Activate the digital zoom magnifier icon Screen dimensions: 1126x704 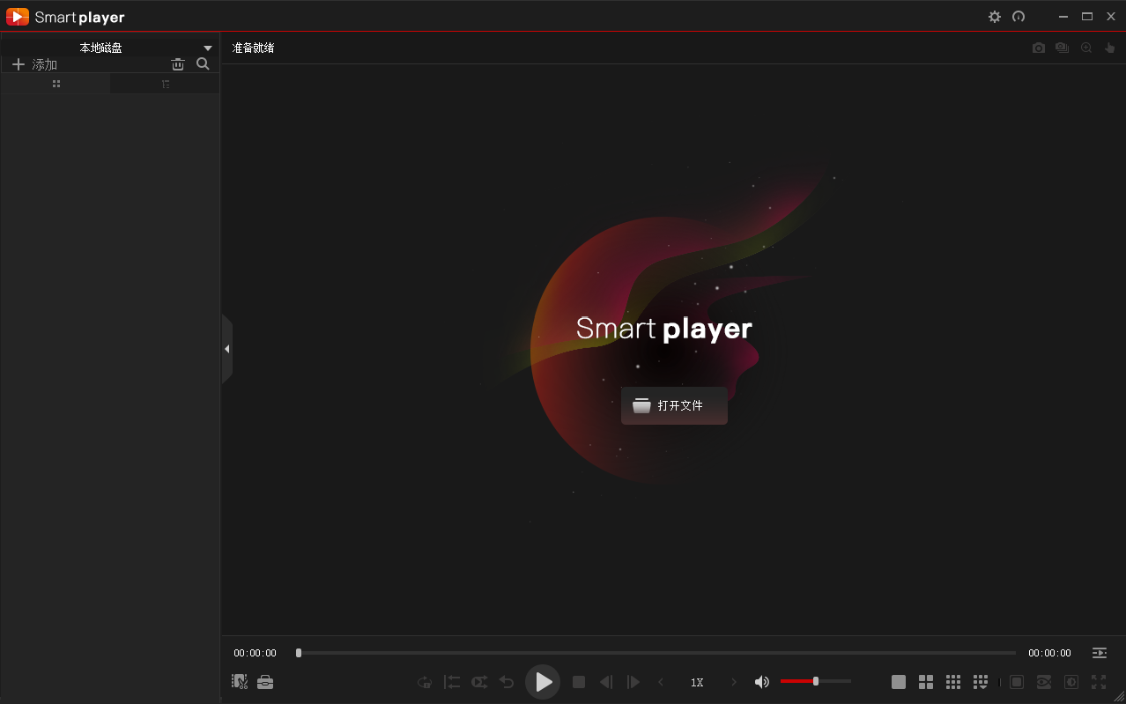point(1086,48)
